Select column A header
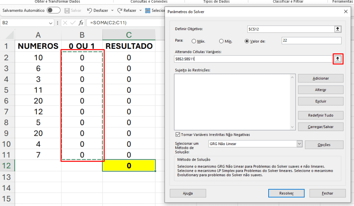The image size is (354, 206). tap(38, 35)
